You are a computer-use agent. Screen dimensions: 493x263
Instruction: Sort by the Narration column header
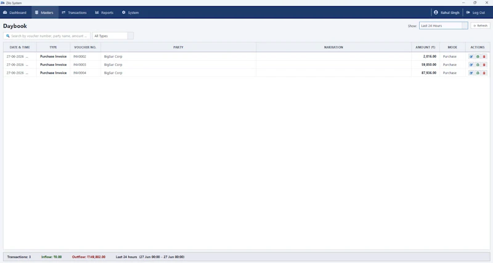pyautogui.click(x=333, y=47)
